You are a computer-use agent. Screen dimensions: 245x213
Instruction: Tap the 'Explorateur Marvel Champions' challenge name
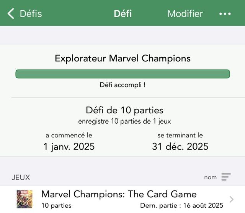pos(122,58)
